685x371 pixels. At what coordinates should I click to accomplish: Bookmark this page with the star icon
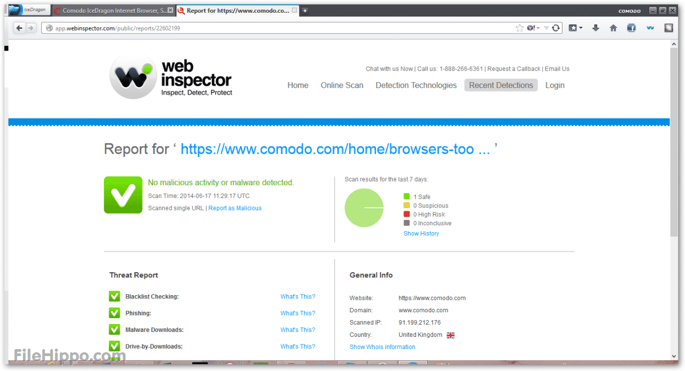[x=519, y=28]
